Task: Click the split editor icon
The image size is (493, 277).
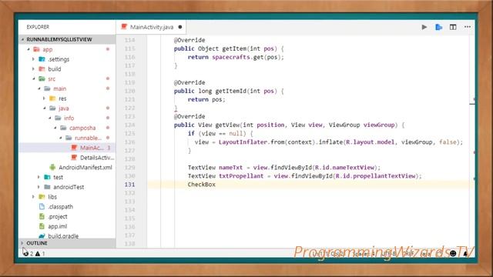Action: point(453,27)
